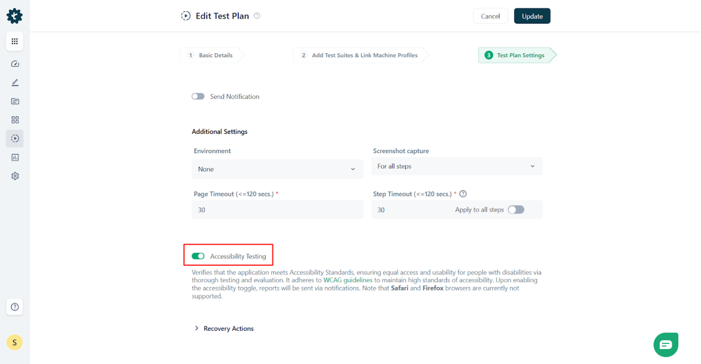Open the apps grid in the sidebar

coord(14,41)
